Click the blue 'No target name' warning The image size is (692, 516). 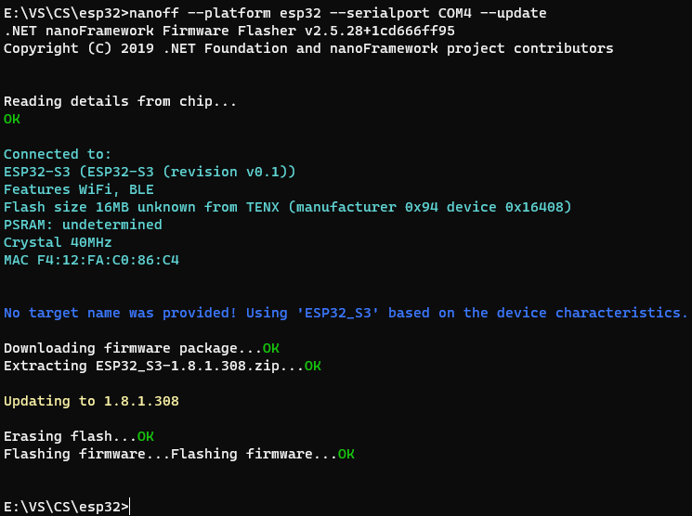coord(346,313)
